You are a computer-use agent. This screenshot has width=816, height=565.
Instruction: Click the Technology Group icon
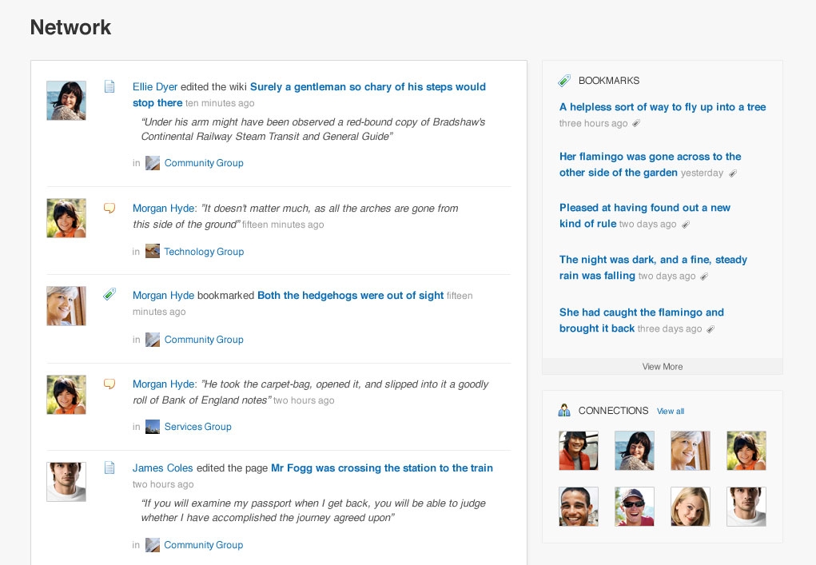pyautogui.click(x=153, y=251)
